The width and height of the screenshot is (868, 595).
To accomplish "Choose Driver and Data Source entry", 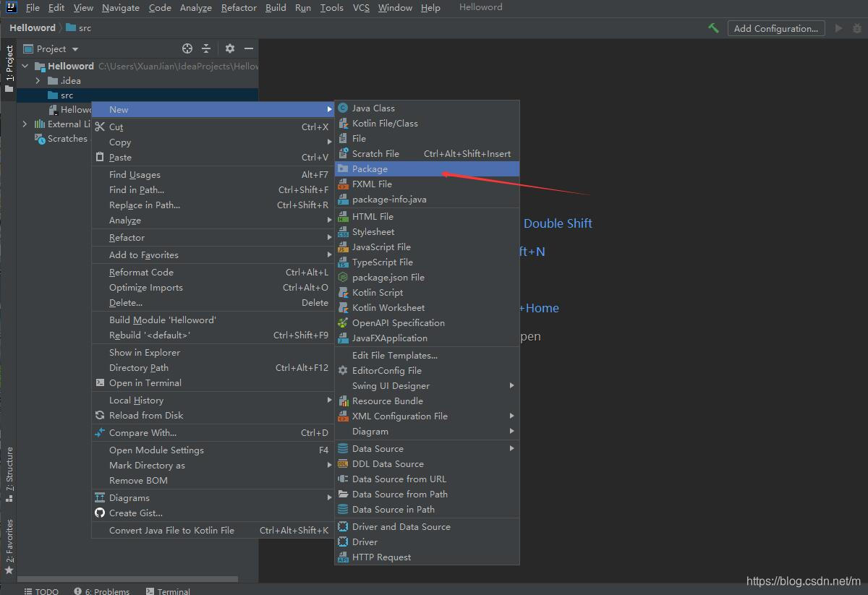I will tap(427, 527).
